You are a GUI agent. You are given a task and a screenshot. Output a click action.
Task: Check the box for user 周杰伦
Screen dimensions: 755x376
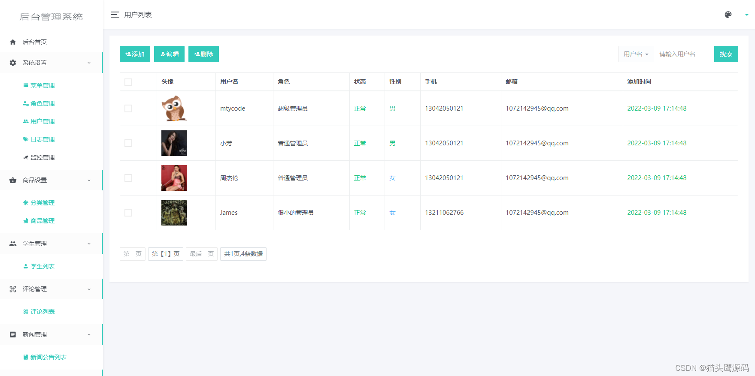pyautogui.click(x=128, y=178)
